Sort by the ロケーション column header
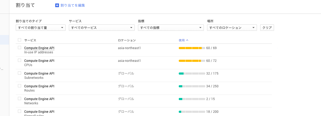 click(x=127, y=40)
